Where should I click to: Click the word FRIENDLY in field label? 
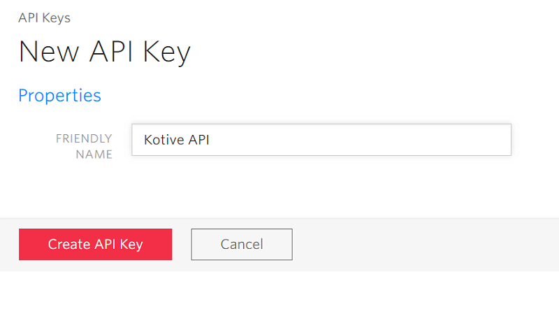(84, 138)
